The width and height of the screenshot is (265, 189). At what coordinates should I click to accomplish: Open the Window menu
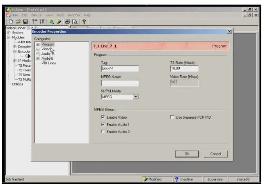(x=74, y=15)
